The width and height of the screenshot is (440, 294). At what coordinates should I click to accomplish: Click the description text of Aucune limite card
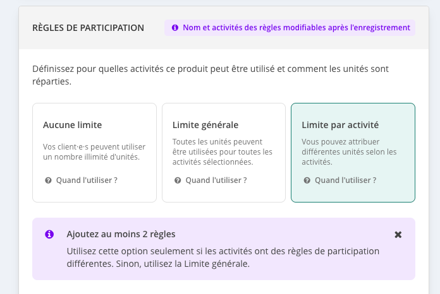pos(94,152)
